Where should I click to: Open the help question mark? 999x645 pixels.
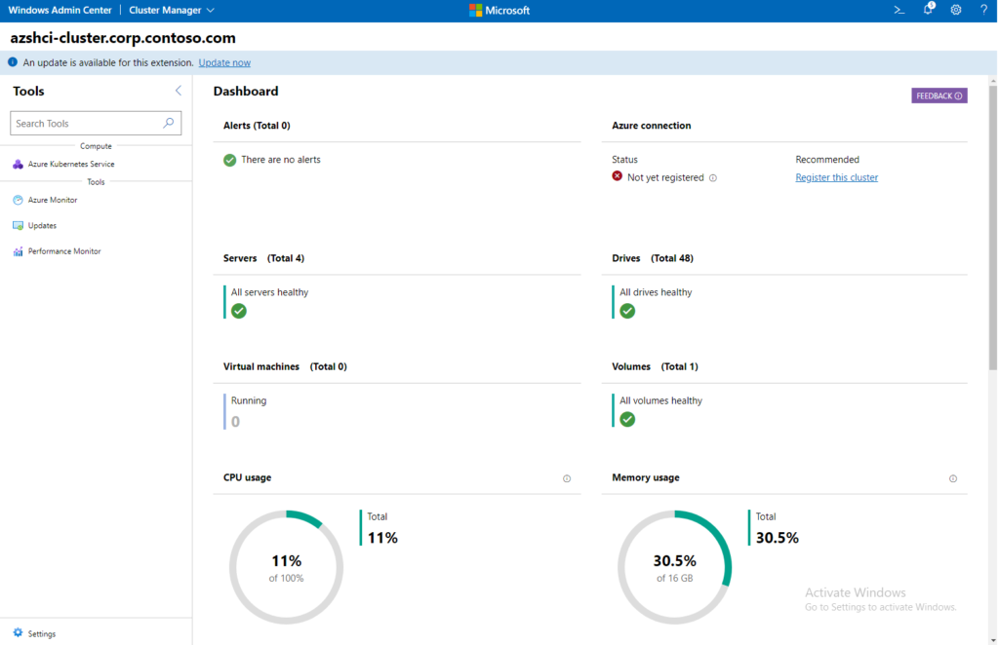pos(983,10)
